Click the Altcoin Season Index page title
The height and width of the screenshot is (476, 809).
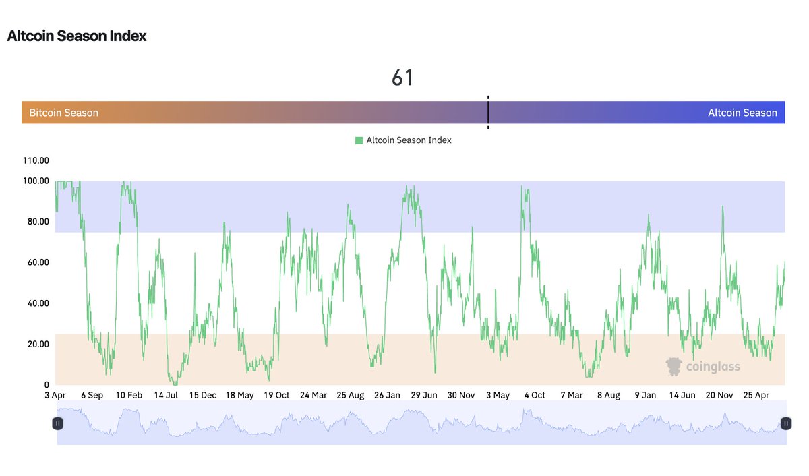[77, 36]
